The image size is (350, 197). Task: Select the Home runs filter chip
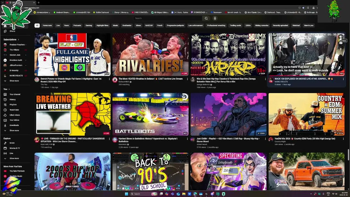point(47,25)
